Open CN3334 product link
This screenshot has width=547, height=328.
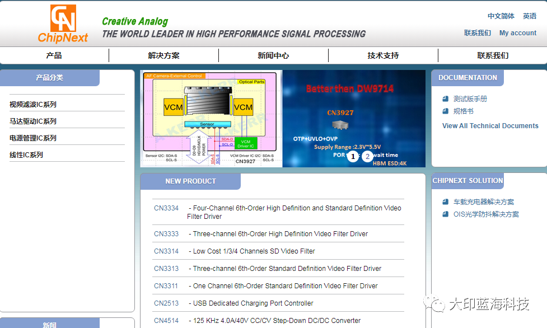166,208
